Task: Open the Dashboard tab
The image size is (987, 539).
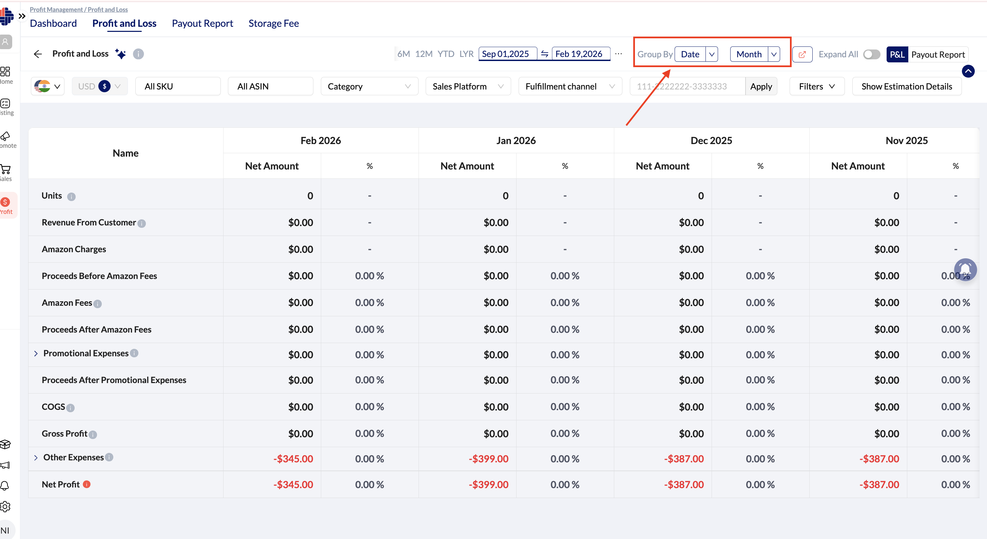Action: (x=53, y=23)
